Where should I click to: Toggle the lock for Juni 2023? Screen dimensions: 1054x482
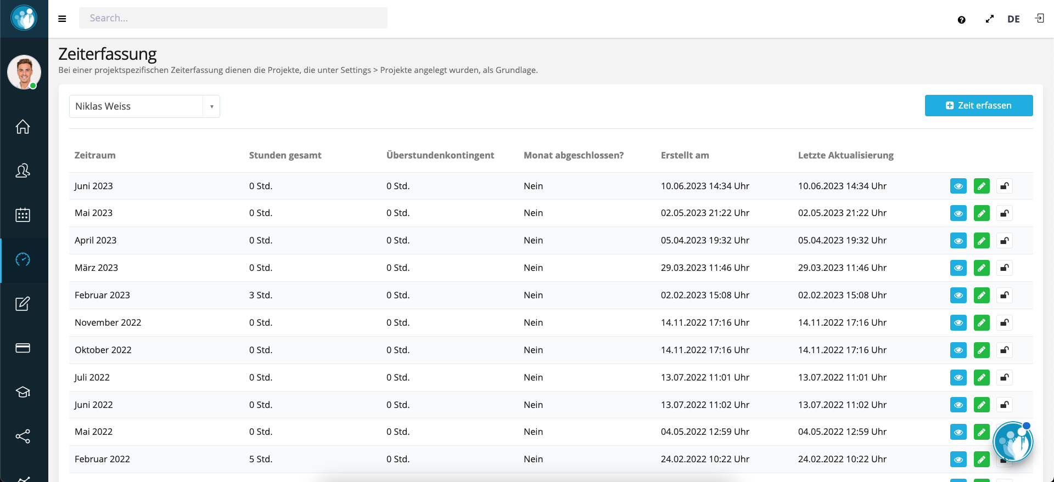[x=1005, y=186]
